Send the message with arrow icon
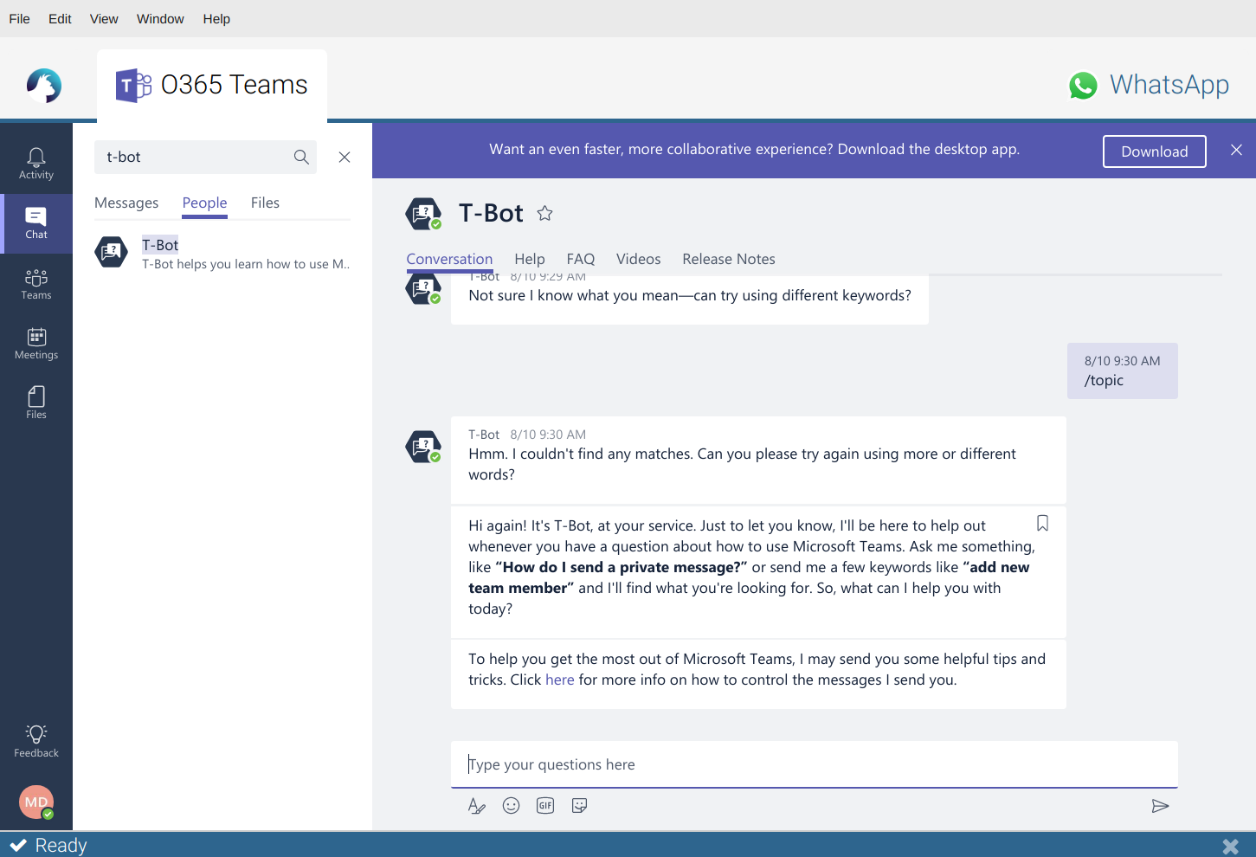Screen dimensions: 1256x857 pyautogui.click(x=1160, y=806)
